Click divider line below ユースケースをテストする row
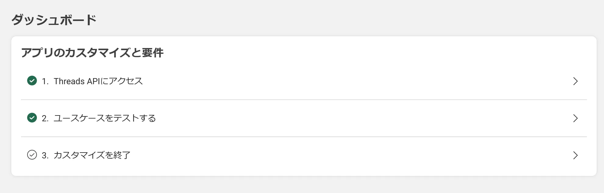The image size is (604, 193). (304, 137)
